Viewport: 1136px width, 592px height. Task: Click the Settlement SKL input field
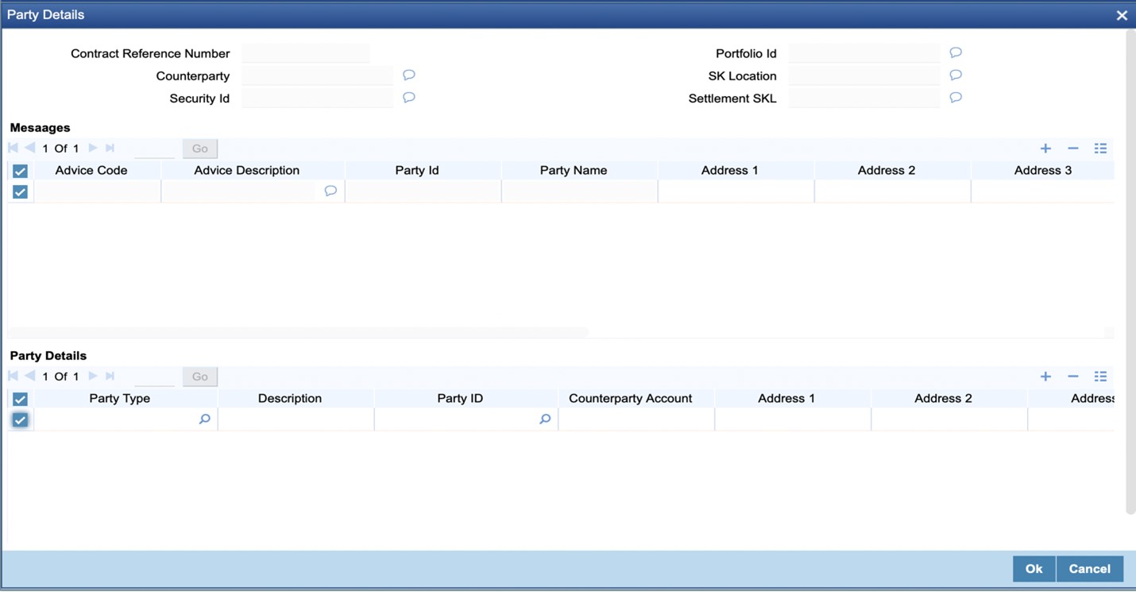tap(864, 98)
